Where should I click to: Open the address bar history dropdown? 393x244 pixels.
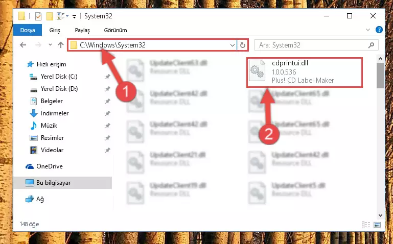pos(233,45)
